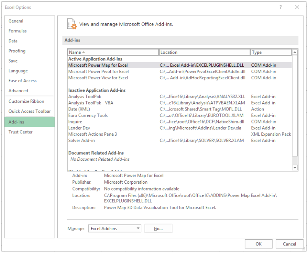Image resolution: width=308 pixels, height=253 pixels.
Task: Click the Microsoft Corporation publisher text
Action: (x=126, y=182)
